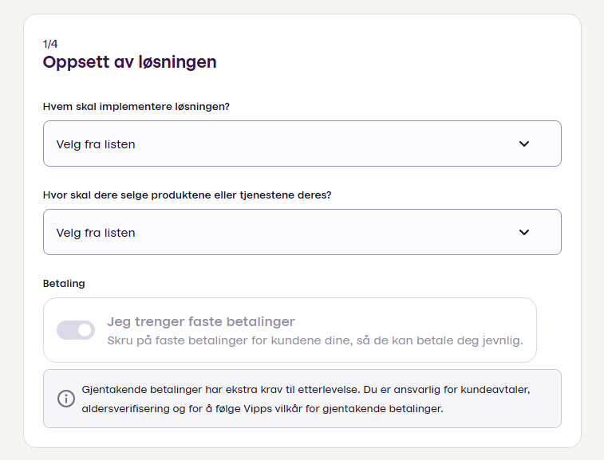This screenshot has width=604, height=460.
Task: Click the 'Hvor skal dere selge produktene' label
Action: click(x=187, y=195)
